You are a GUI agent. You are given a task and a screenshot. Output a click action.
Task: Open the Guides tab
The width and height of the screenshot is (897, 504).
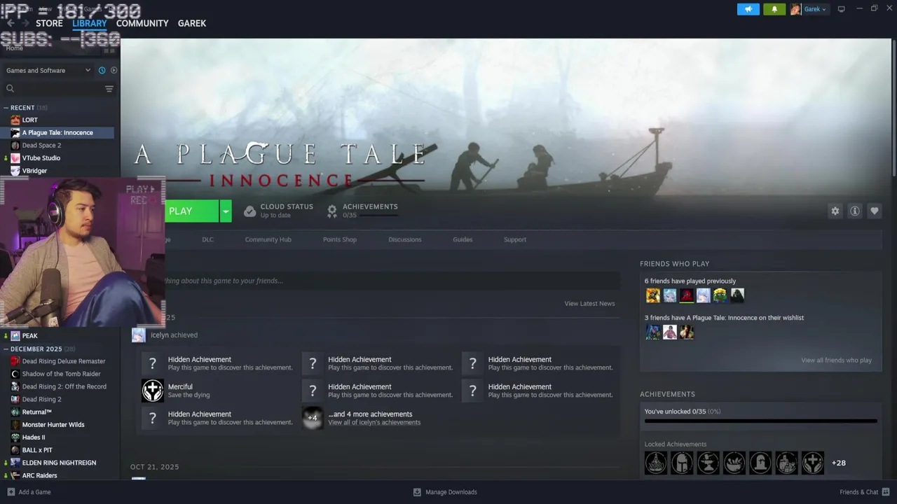(463, 239)
